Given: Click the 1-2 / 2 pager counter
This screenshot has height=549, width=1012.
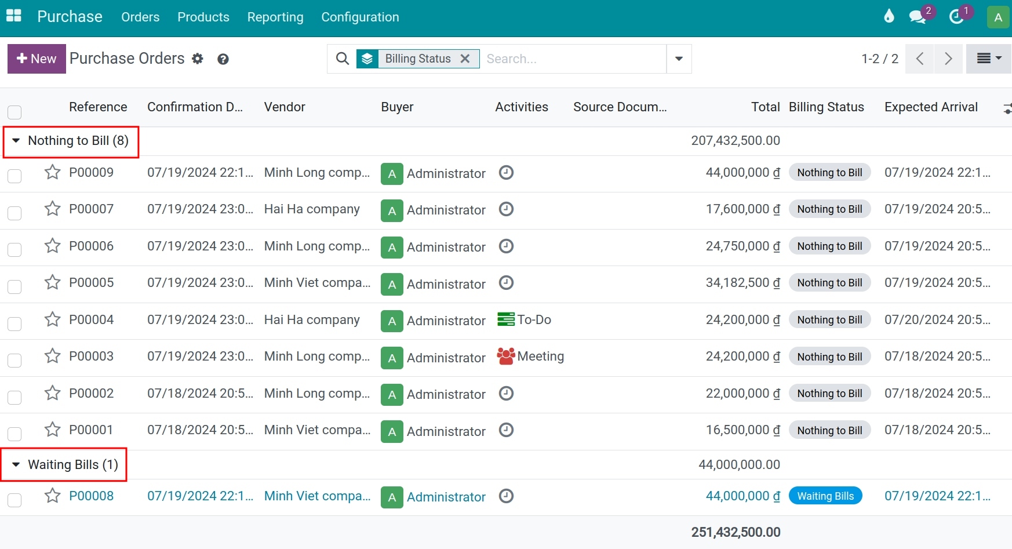Looking at the screenshot, I should click(880, 59).
